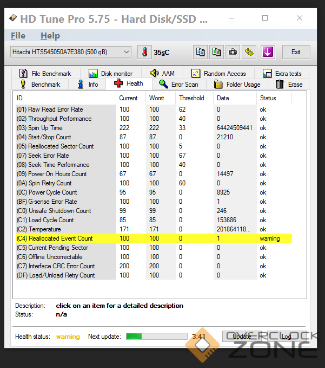Viewport: 325px width, 368px height.
Task: Select the (08) Seek Time Performance row
Action: (x=154, y=165)
